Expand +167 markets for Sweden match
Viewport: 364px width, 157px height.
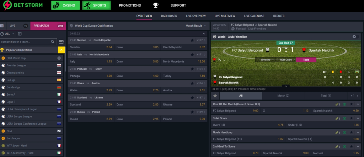pyautogui.click(x=201, y=40)
